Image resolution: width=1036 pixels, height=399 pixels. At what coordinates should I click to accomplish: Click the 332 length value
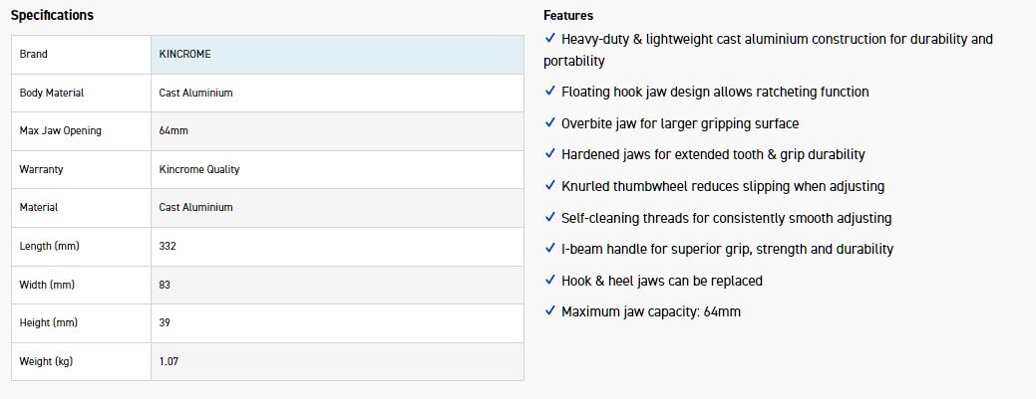168,246
